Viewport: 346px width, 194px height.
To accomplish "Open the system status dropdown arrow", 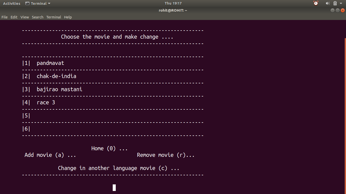I will (x=341, y=3).
